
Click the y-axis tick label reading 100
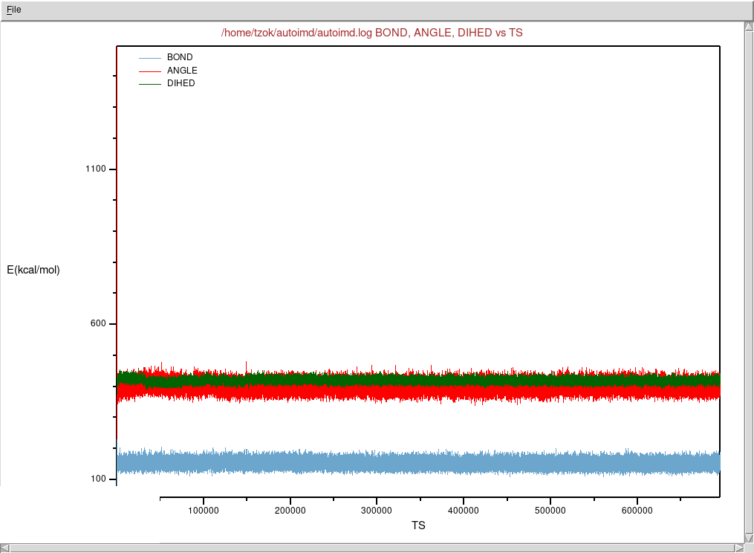click(x=98, y=479)
